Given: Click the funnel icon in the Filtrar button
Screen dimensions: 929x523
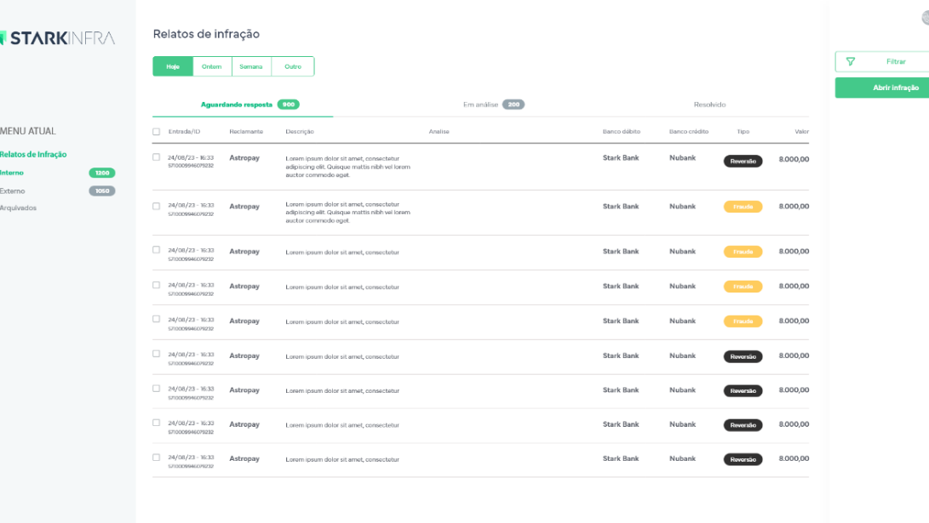Looking at the screenshot, I should pos(850,62).
